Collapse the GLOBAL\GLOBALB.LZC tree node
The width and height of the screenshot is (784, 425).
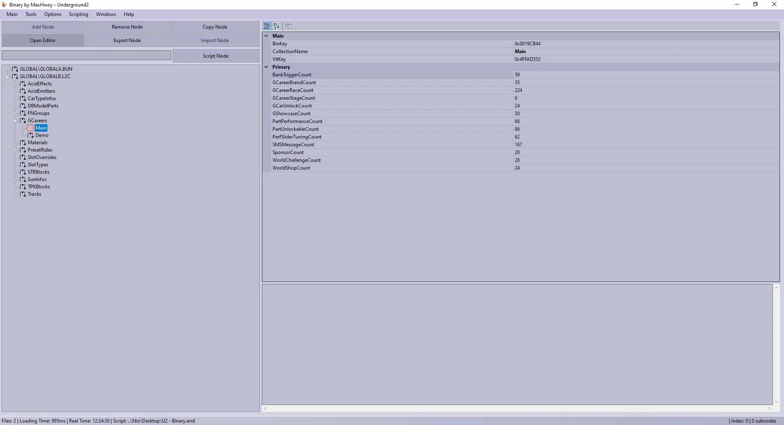(x=7, y=77)
